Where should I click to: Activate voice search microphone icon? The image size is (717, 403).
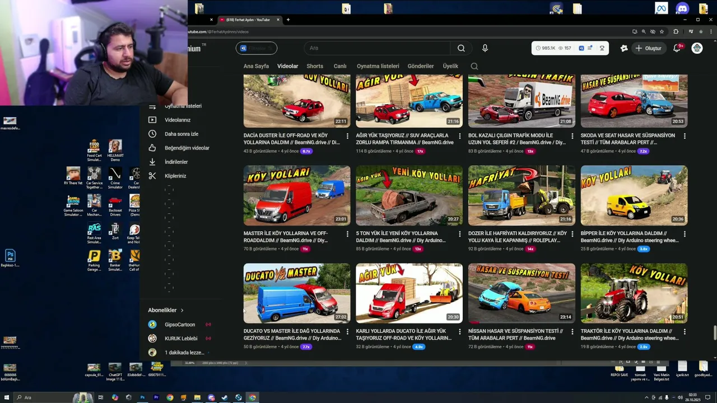coord(485,48)
